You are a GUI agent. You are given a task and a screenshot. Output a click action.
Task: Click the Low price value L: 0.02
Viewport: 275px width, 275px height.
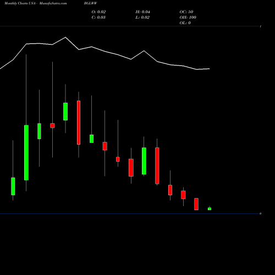(142, 18)
